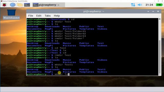Launch a new terminal from panel icon

tap(27, 5)
